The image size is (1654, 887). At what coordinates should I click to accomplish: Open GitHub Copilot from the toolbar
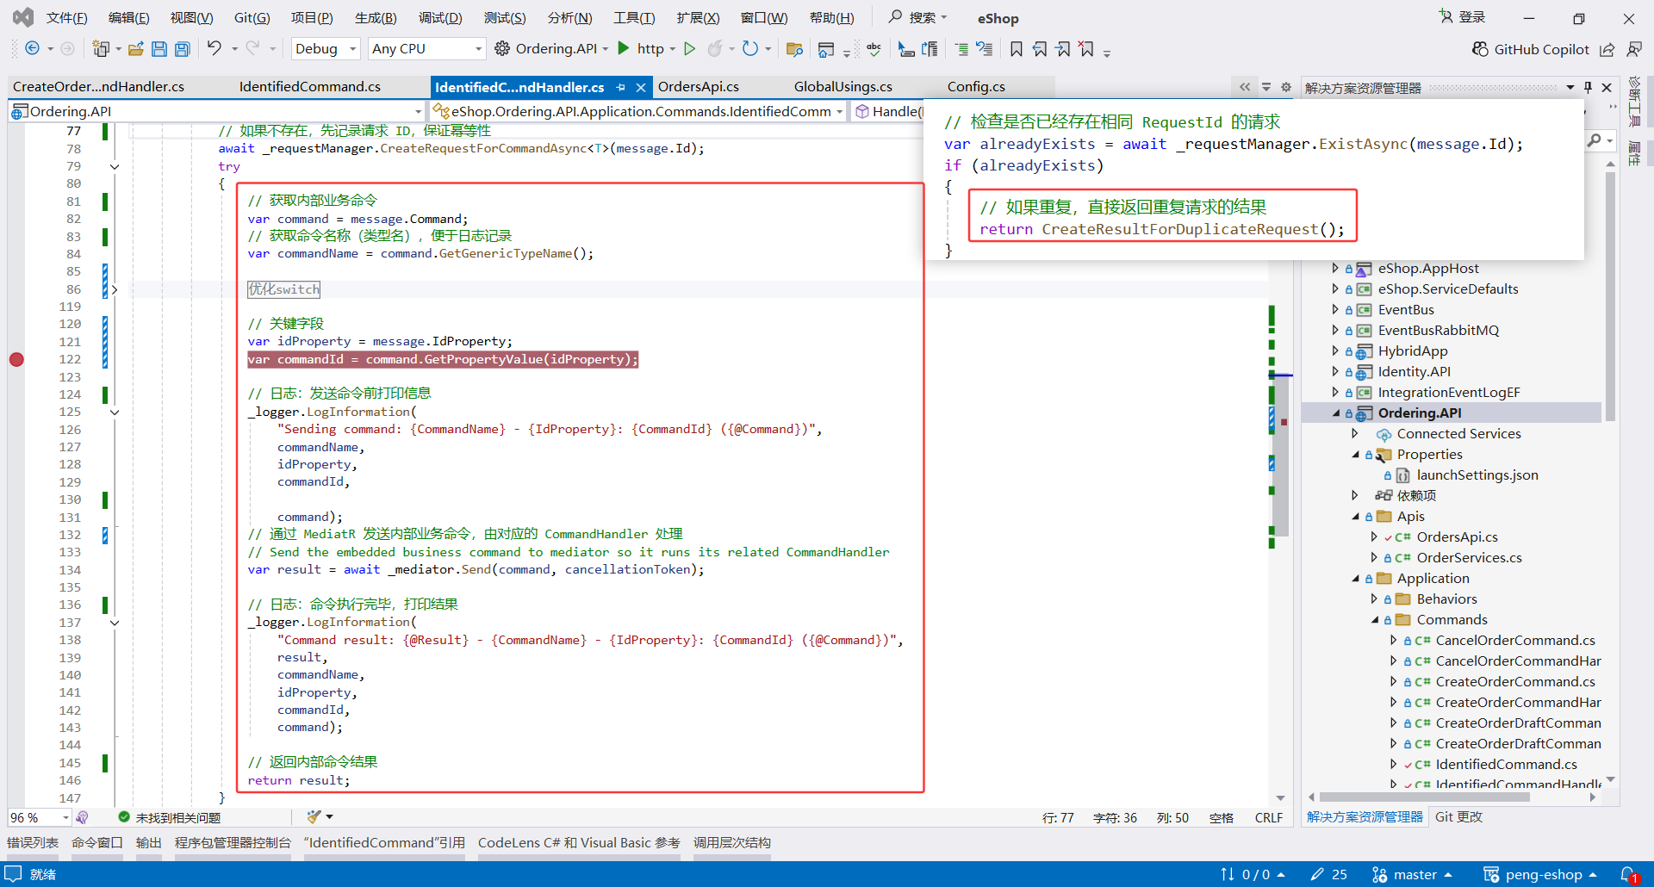[1530, 49]
